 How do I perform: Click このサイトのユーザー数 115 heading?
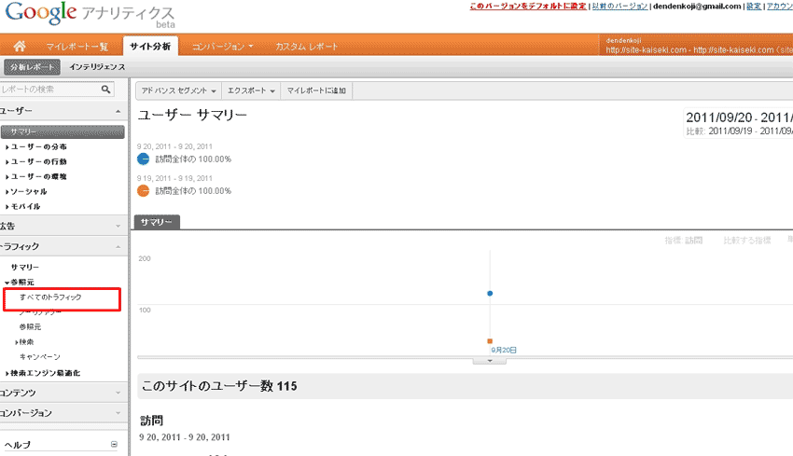219,386
